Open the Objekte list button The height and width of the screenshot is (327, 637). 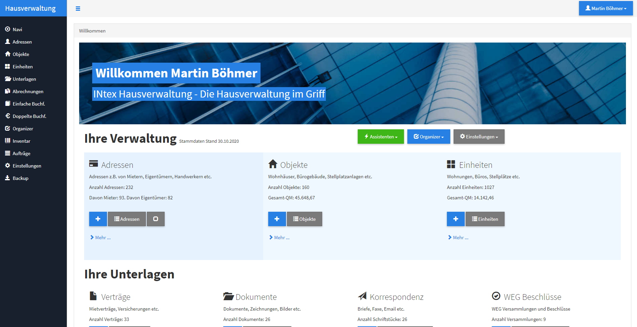pyautogui.click(x=304, y=219)
